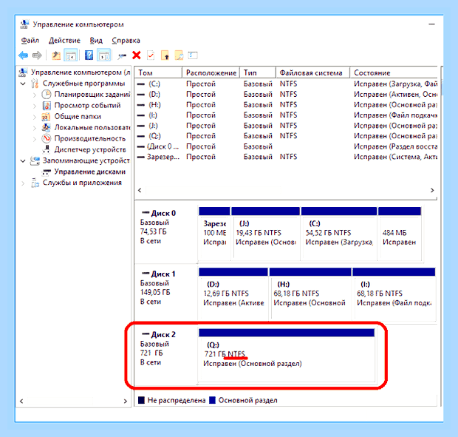The image size is (458, 437).
Task: Select the 484 МБ recovery partition
Action: 400,233
